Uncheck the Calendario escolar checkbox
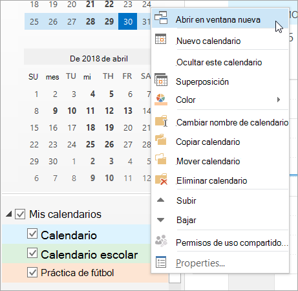 (x=32, y=253)
